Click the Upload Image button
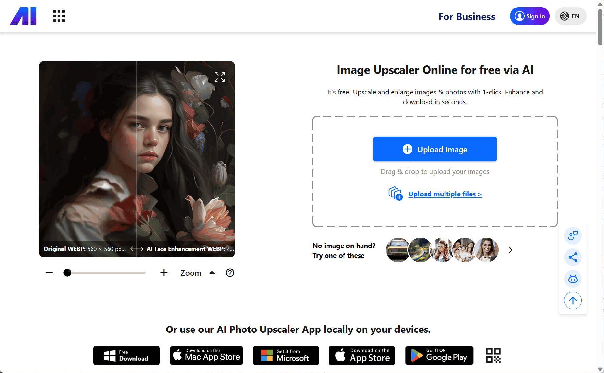604x373 pixels. [435, 149]
